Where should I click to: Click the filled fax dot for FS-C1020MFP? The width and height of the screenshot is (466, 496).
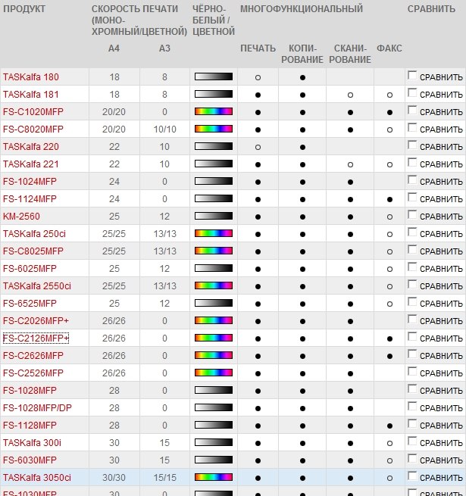pyautogui.click(x=389, y=112)
